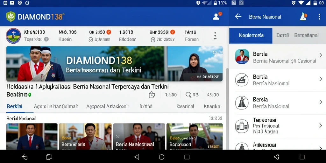
Task: Expand the dropdown arrow beside Tosslvdnd
Action: (x=46, y=39)
